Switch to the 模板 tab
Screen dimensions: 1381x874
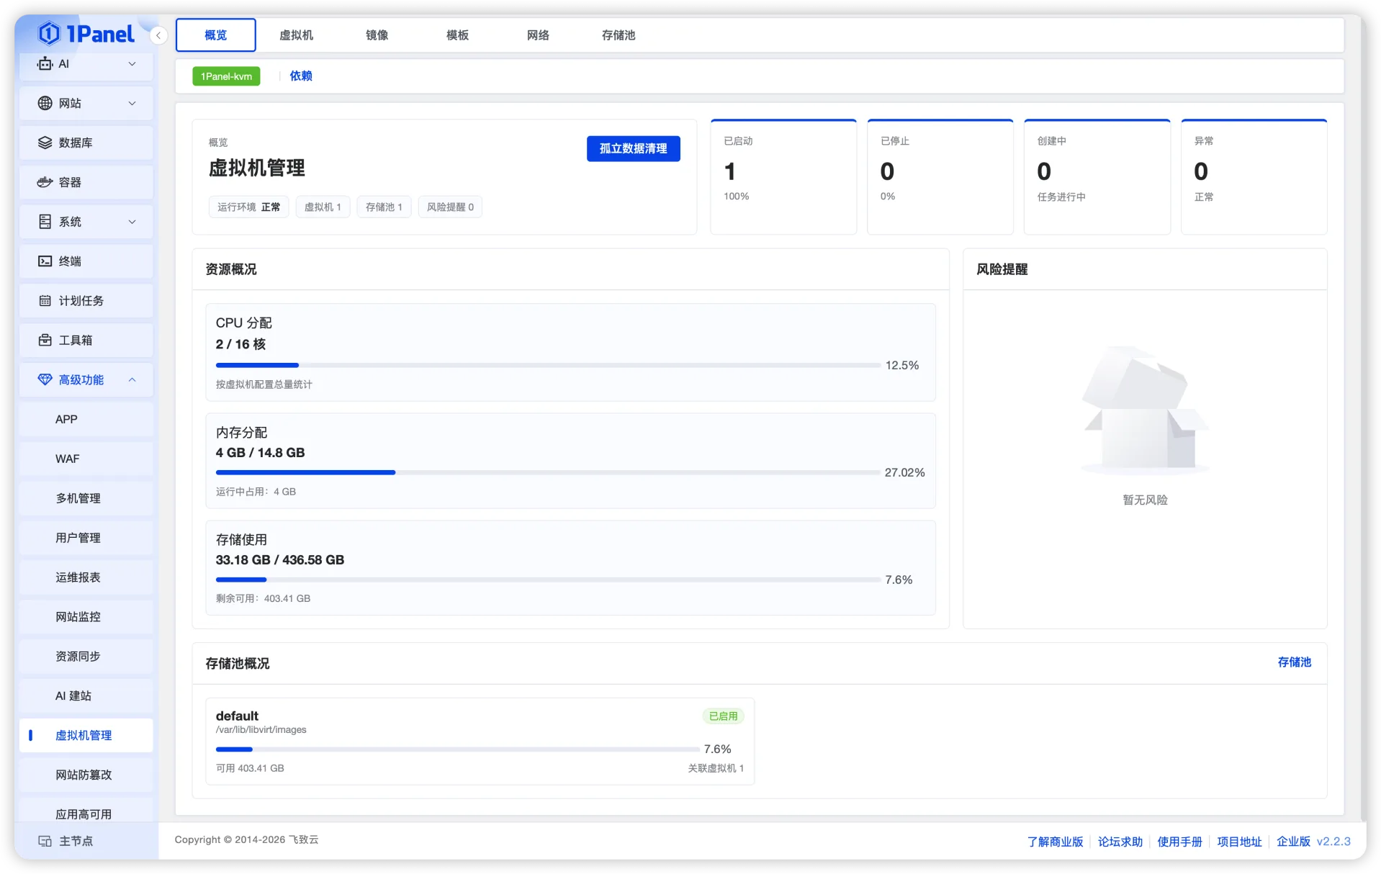point(457,35)
